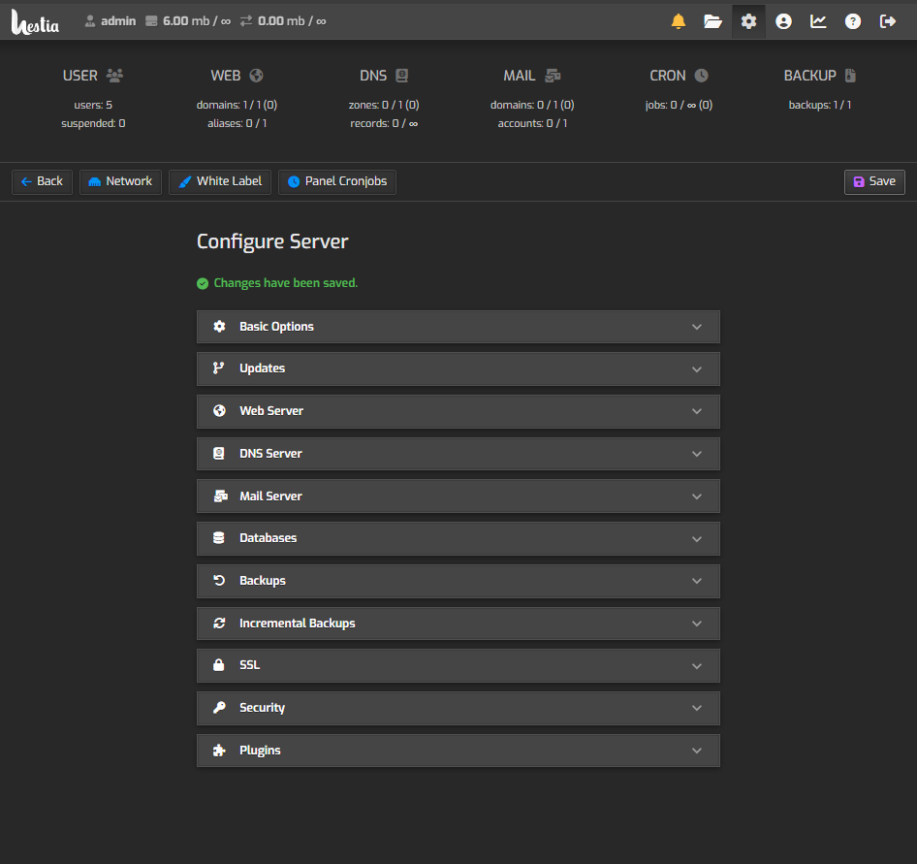917x864 pixels.
Task: Click the Web Server globe icon
Action: tap(219, 410)
